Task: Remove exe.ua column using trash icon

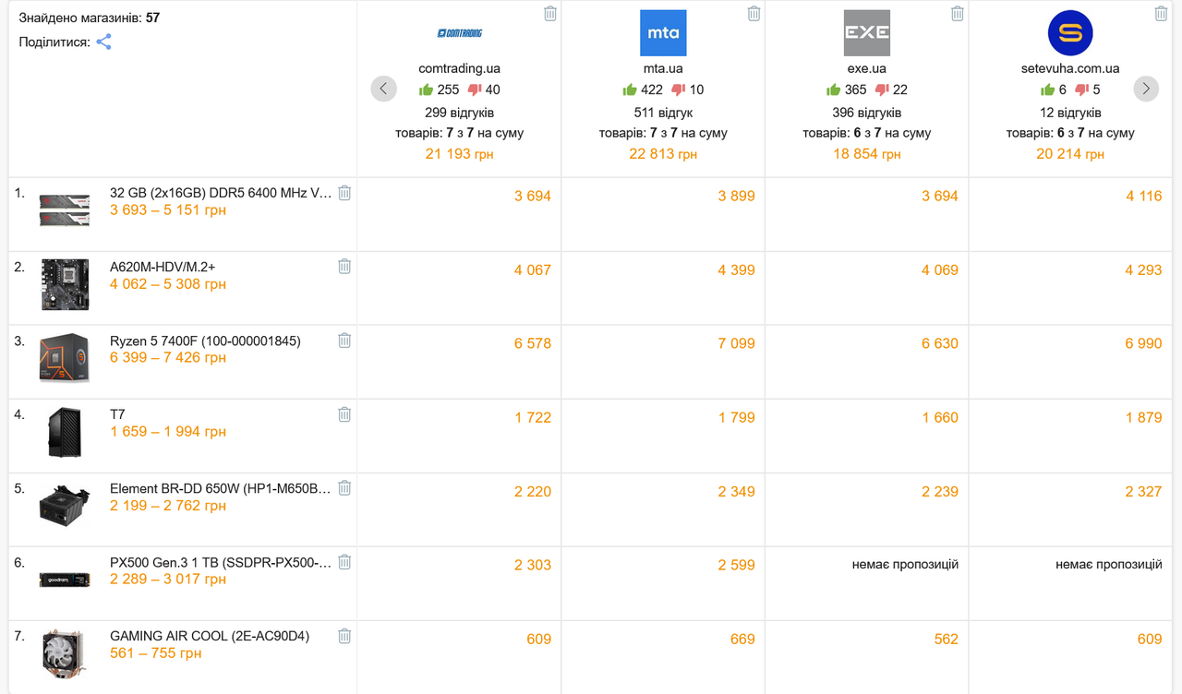Action: [x=958, y=14]
